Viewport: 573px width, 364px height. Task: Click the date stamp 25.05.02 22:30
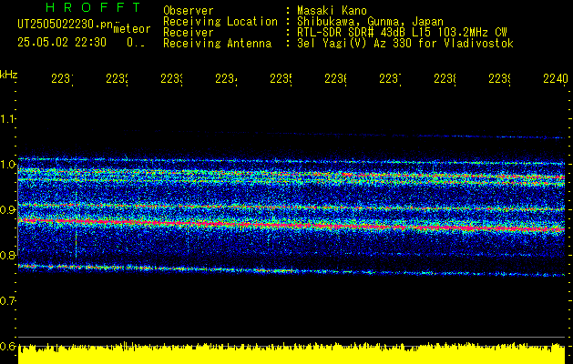(62, 43)
